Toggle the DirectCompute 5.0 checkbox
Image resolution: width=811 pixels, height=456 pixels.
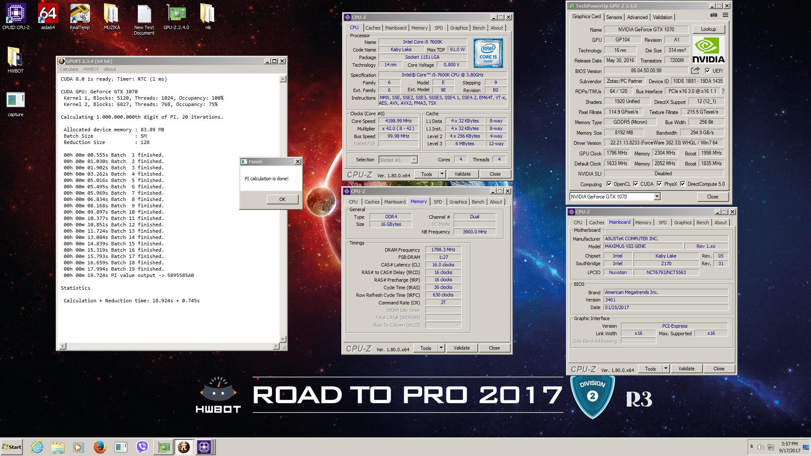[682, 184]
